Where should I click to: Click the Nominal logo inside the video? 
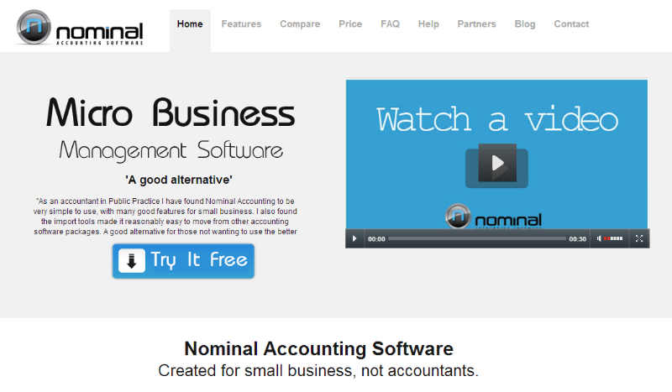point(493,217)
